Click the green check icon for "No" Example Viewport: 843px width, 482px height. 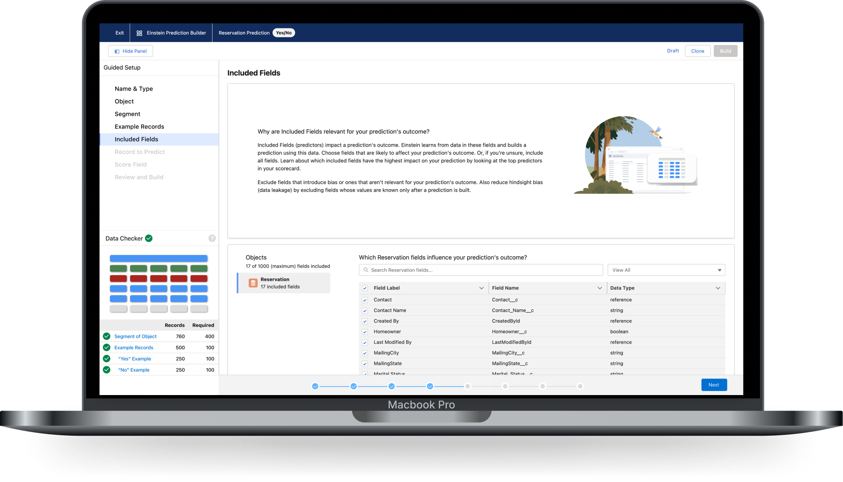click(x=107, y=370)
